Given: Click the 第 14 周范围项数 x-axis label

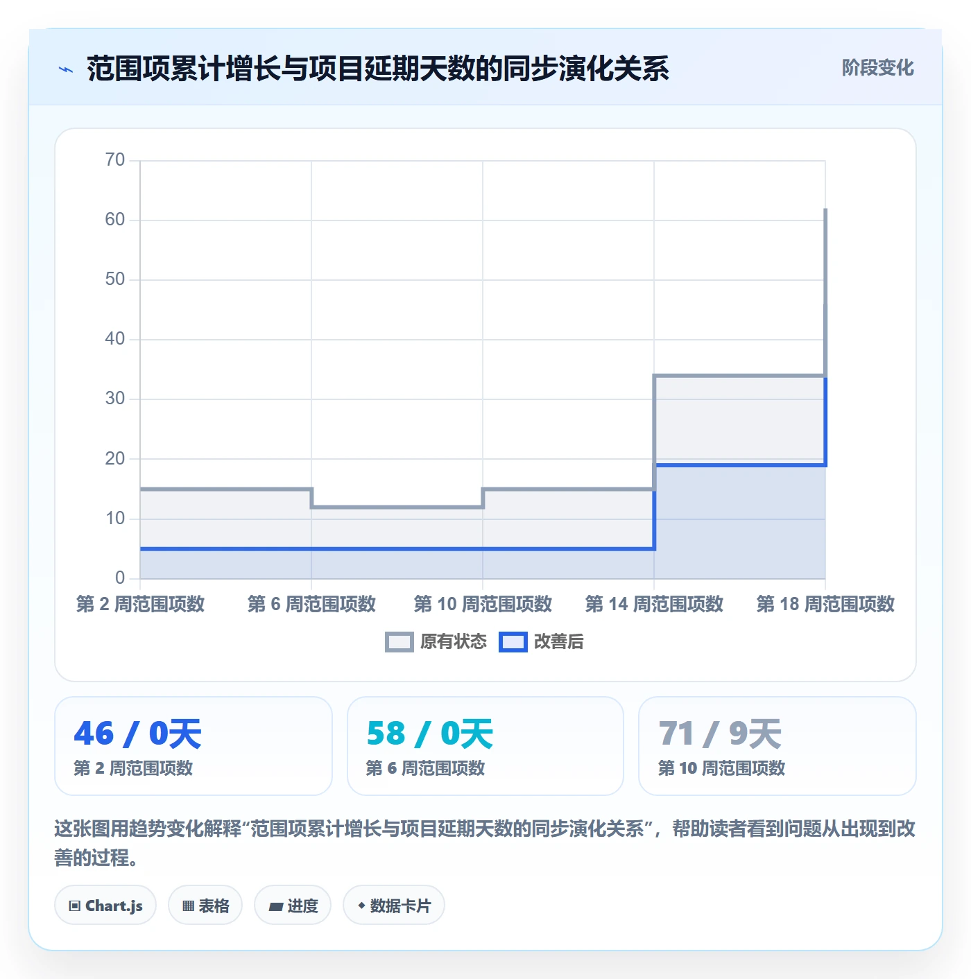Looking at the screenshot, I should pyautogui.click(x=654, y=605).
